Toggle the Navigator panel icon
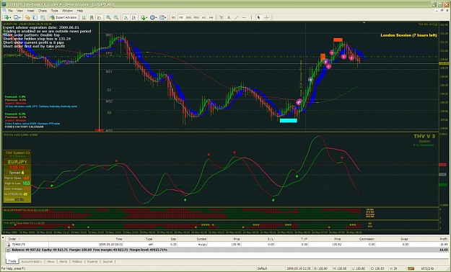This screenshot has height=272, width=451. (x=27, y=17)
